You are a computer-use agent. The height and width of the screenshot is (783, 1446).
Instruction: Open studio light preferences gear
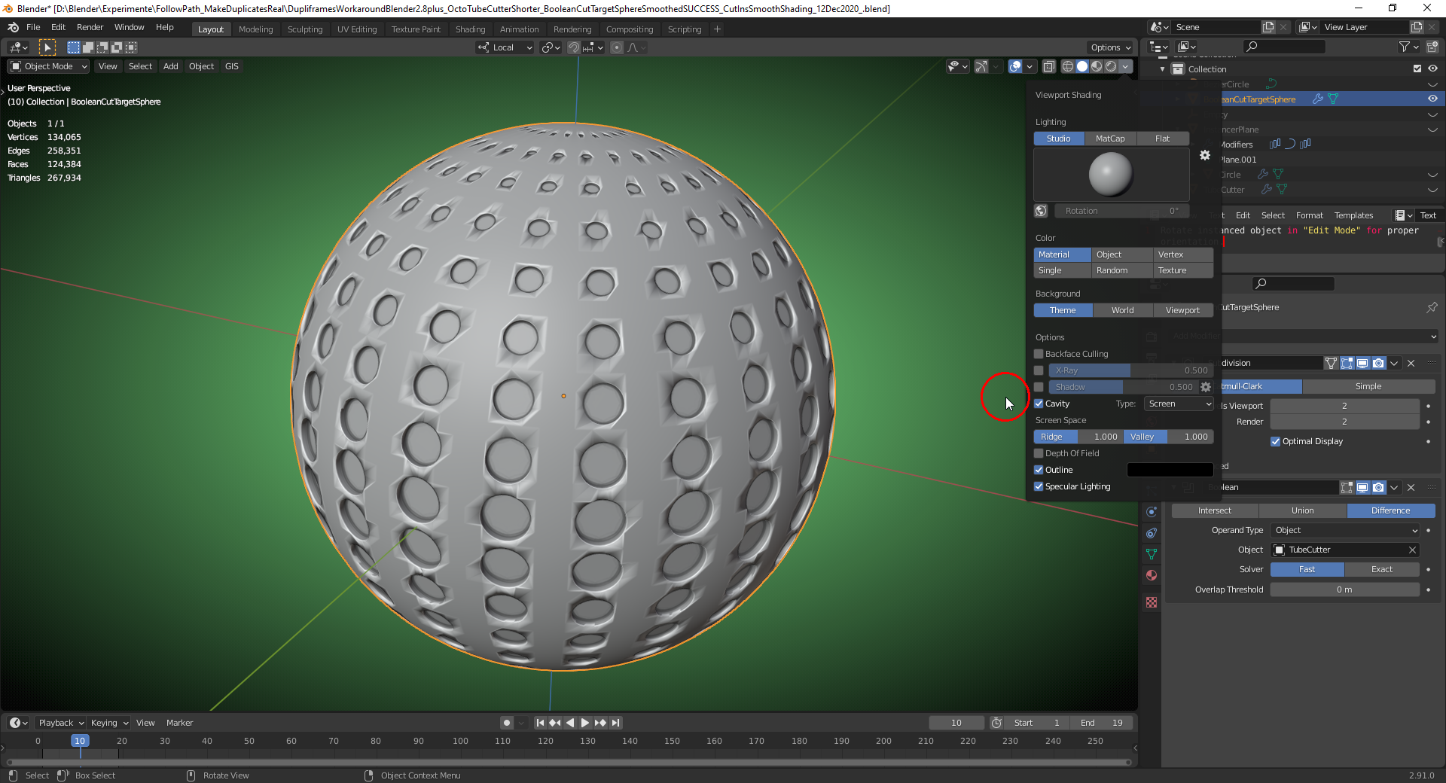(1205, 155)
